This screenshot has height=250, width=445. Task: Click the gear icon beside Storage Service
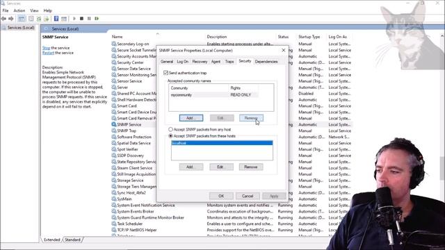point(114,181)
